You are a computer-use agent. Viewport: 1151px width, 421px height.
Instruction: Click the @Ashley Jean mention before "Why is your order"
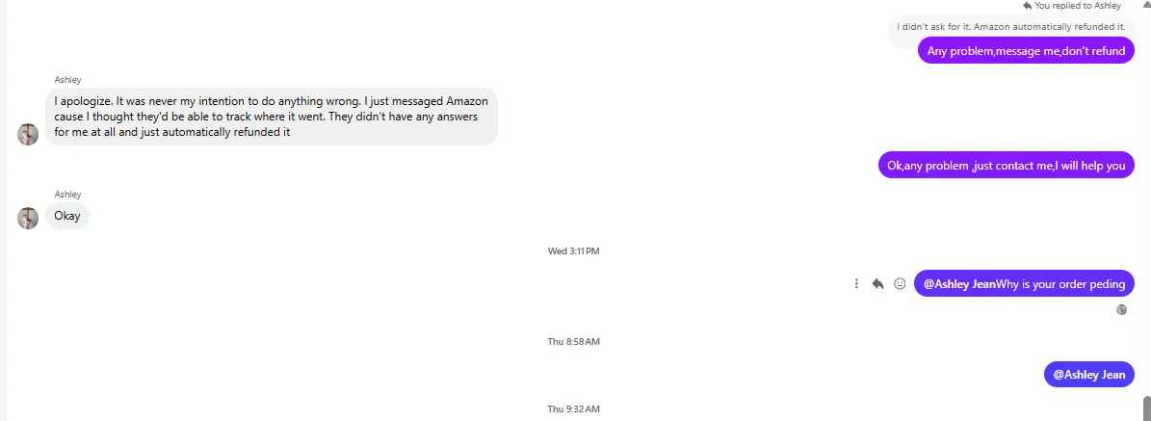click(x=959, y=284)
